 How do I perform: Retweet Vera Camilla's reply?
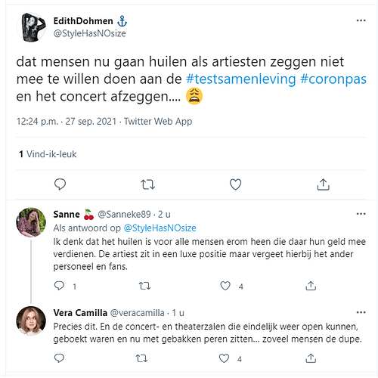(141, 358)
